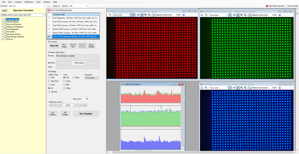Click the Set Display button
The height and width of the screenshot is (154, 299).
pos(86,113)
